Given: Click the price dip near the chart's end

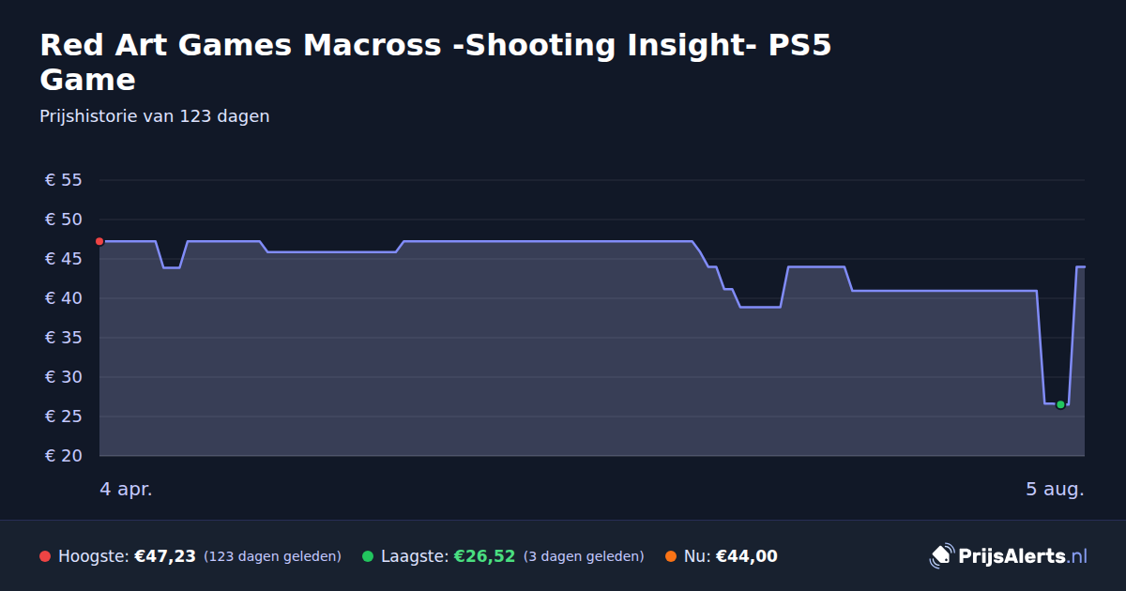Looking at the screenshot, I should [x=1057, y=403].
